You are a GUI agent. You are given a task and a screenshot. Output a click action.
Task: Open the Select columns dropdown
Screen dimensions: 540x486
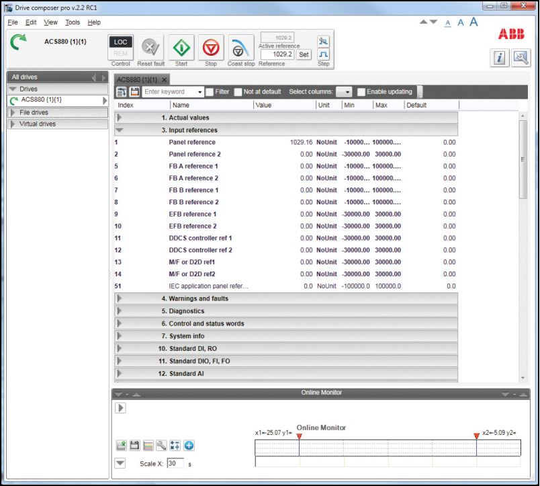pyautogui.click(x=344, y=92)
